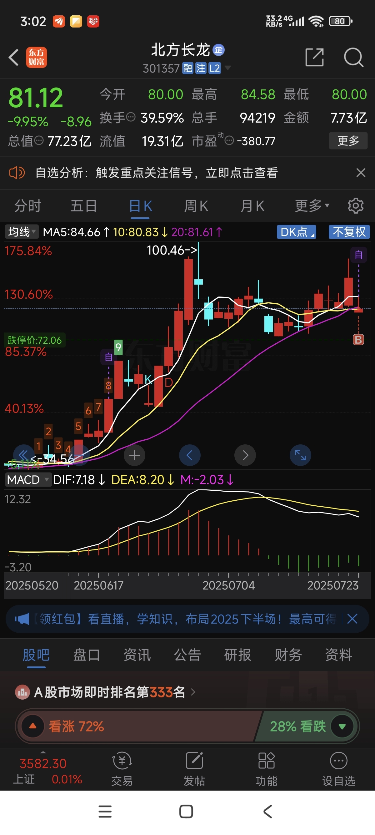This screenshot has height=835, width=375.
Task: Toggle the DK点 indicator button
Action: click(x=296, y=232)
